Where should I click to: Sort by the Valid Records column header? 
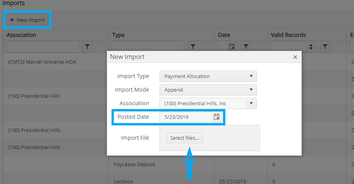click(288, 35)
